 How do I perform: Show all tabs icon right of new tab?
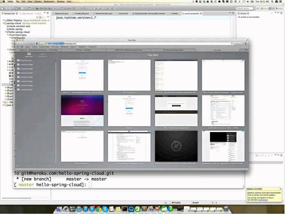[x=247, y=50]
